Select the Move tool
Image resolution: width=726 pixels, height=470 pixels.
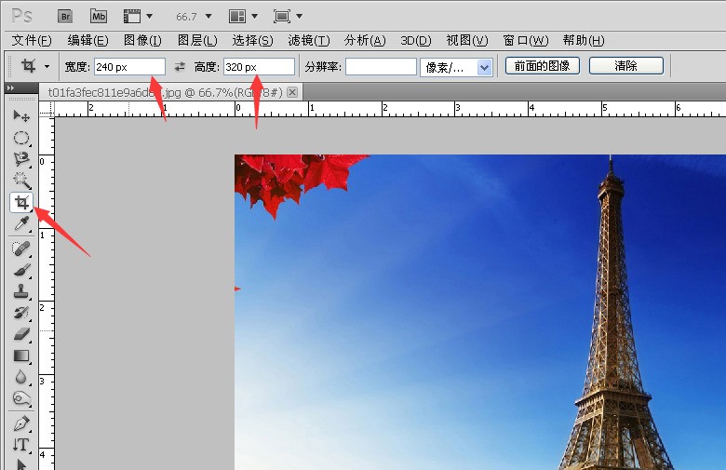point(21,115)
